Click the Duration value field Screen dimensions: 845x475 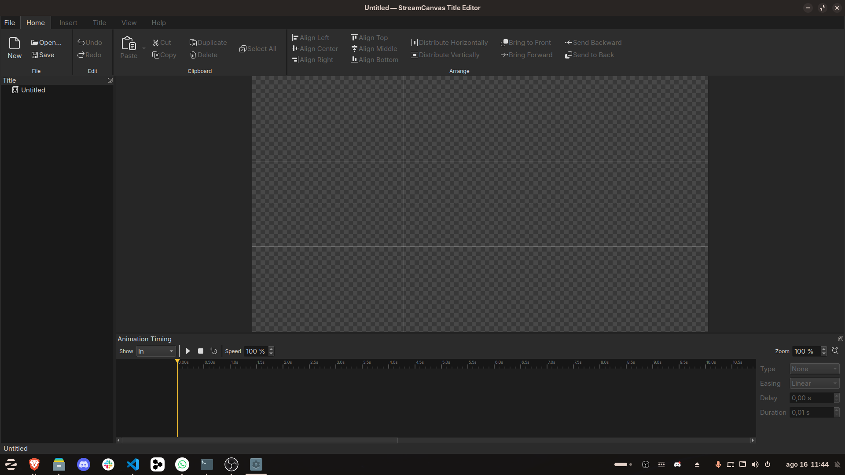(x=812, y=413)
